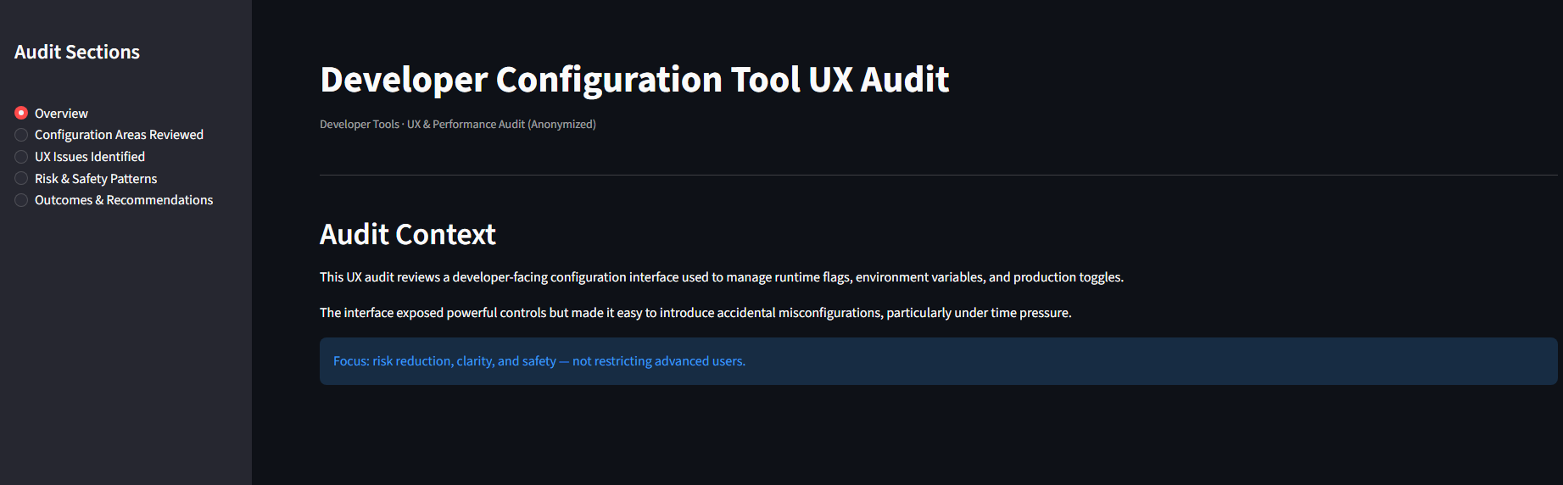Screen dimensions: 1563x485
Task: Pick the Risk & Safety Patterns radio circle
Action: click(x=21, y=179)
